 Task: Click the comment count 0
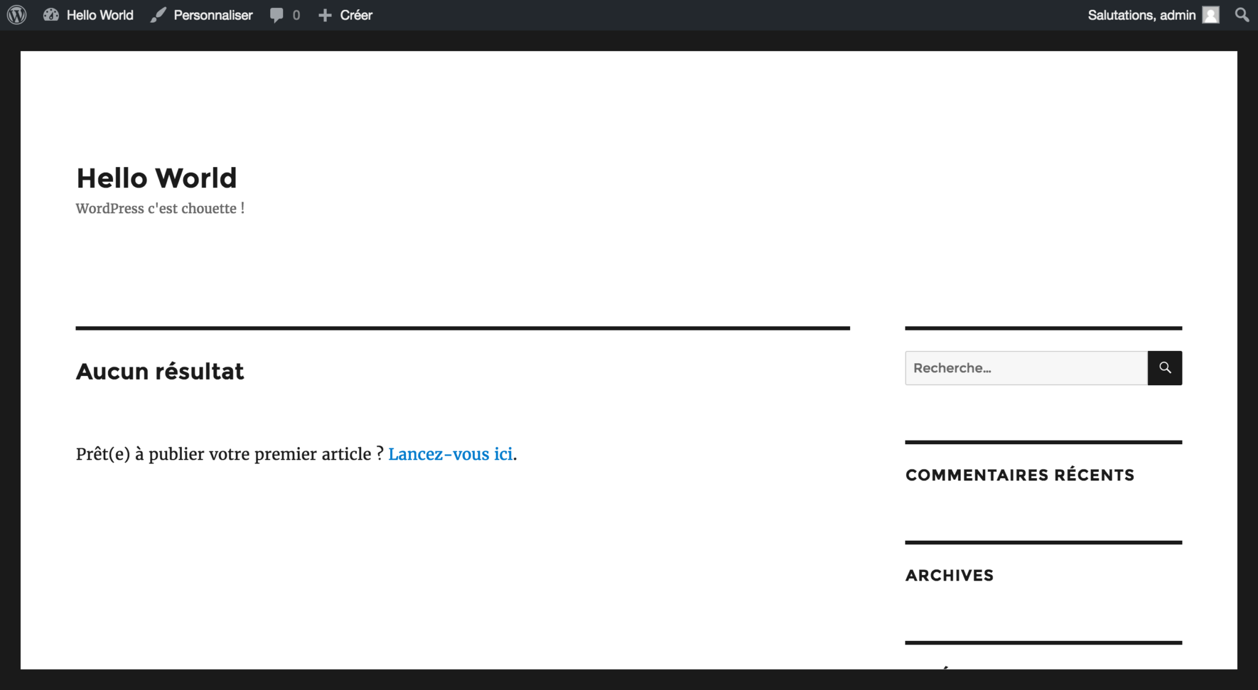tap(296, 15)
